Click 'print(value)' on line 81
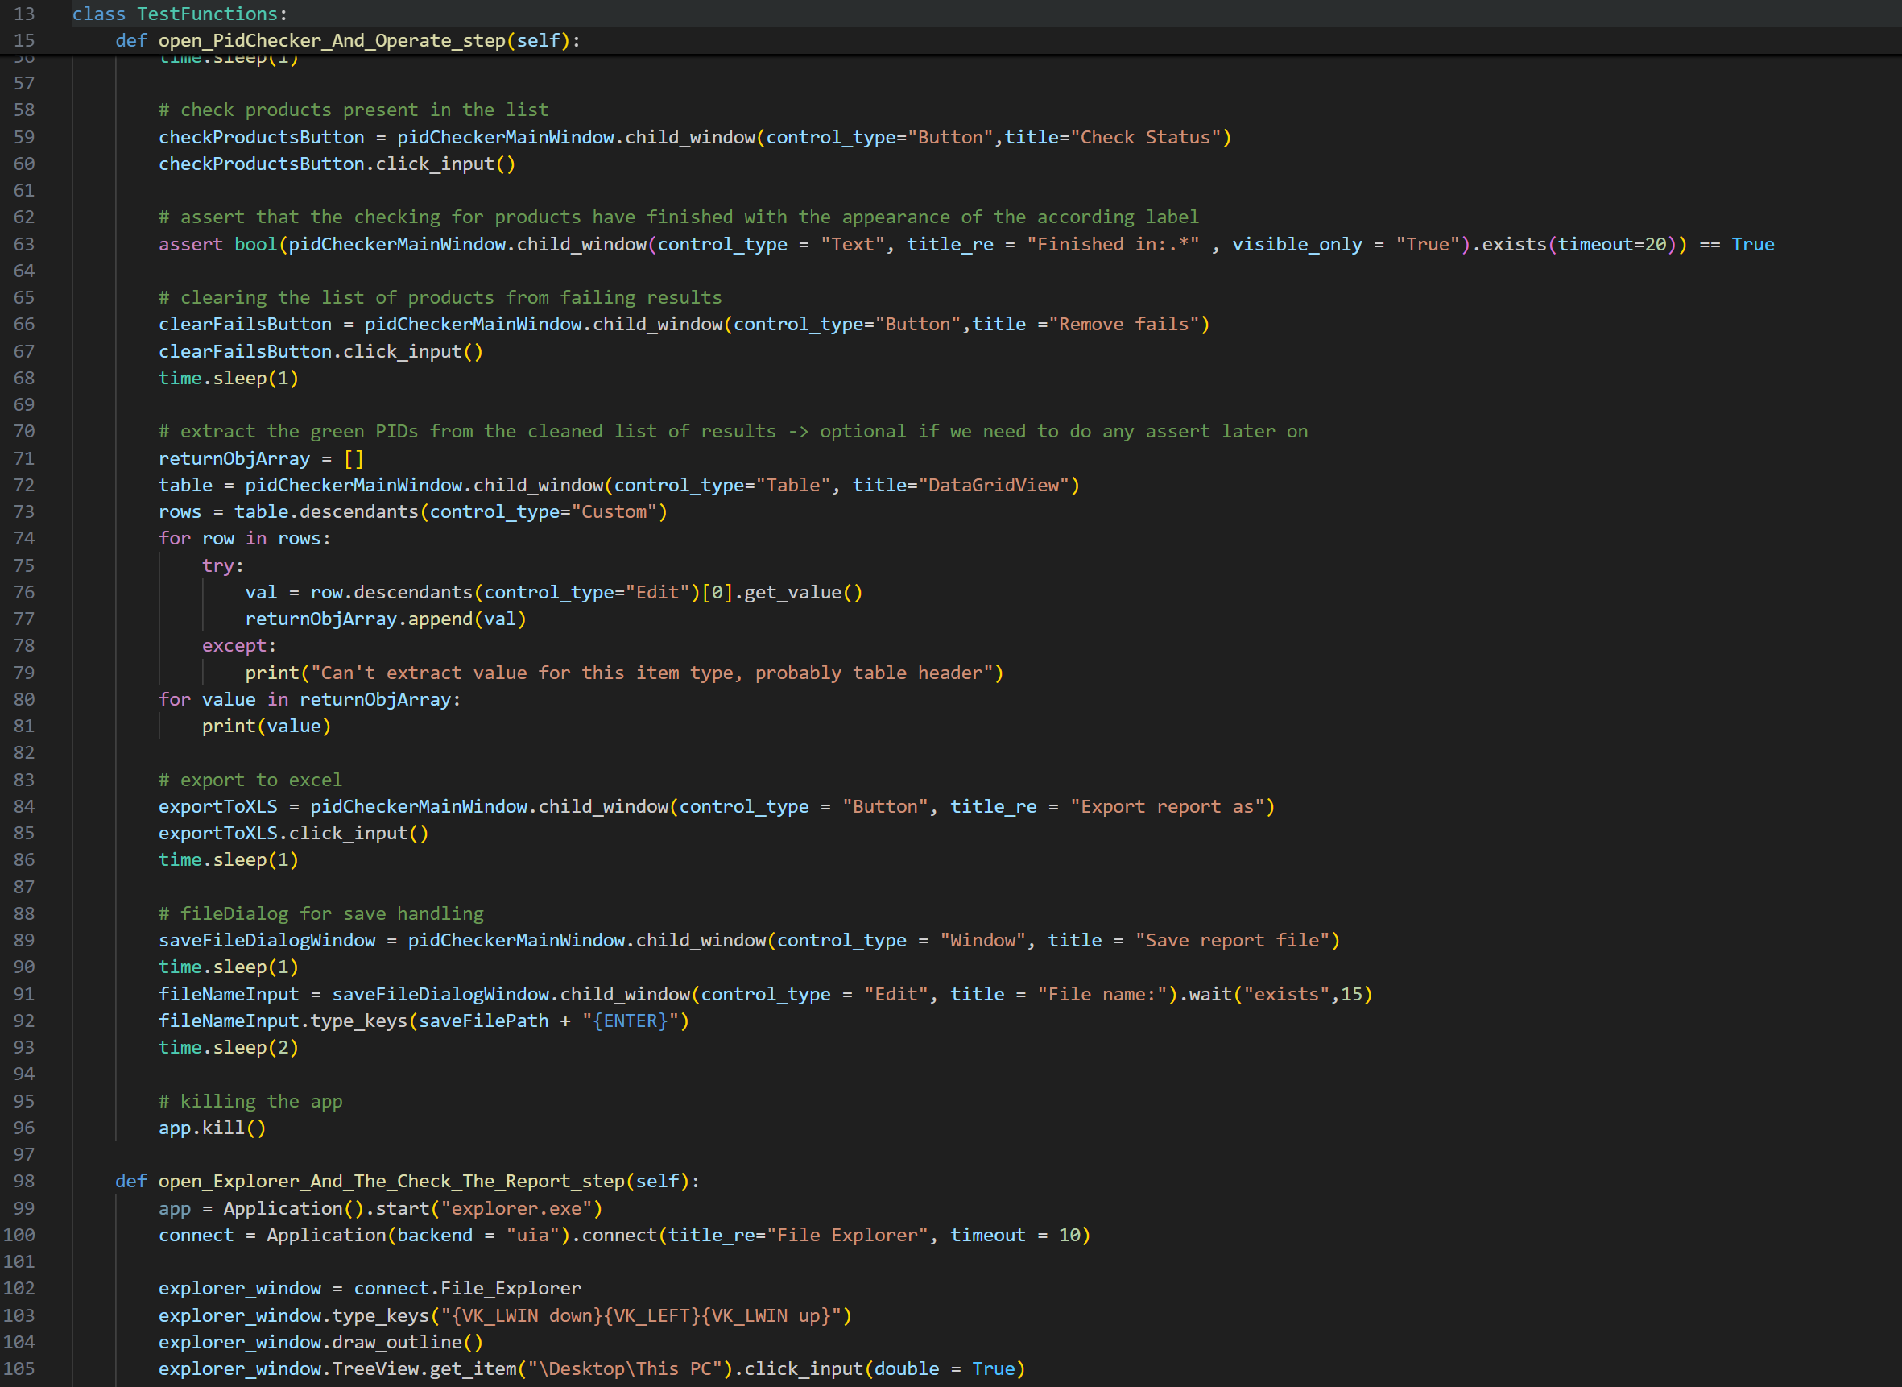1902x1387 pixels. [266, 727]
